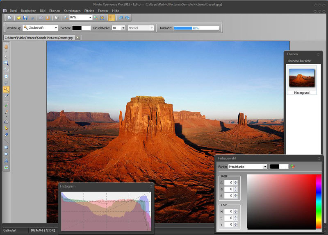Select the freehand polygon selection tool
Screen dimensions: 328x235
[x=6, y=70]
